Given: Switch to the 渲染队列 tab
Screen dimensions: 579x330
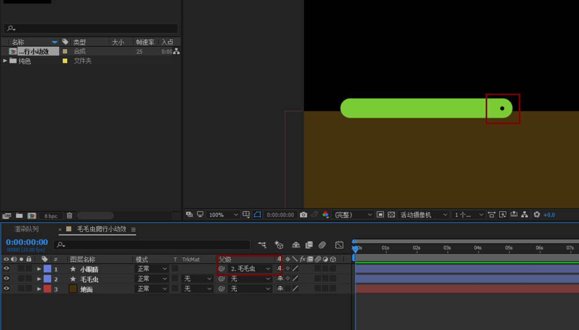Looking at the screenshot, I should 27,229.
